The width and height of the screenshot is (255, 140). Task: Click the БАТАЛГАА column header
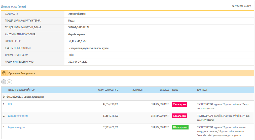(x=164, y=90)
